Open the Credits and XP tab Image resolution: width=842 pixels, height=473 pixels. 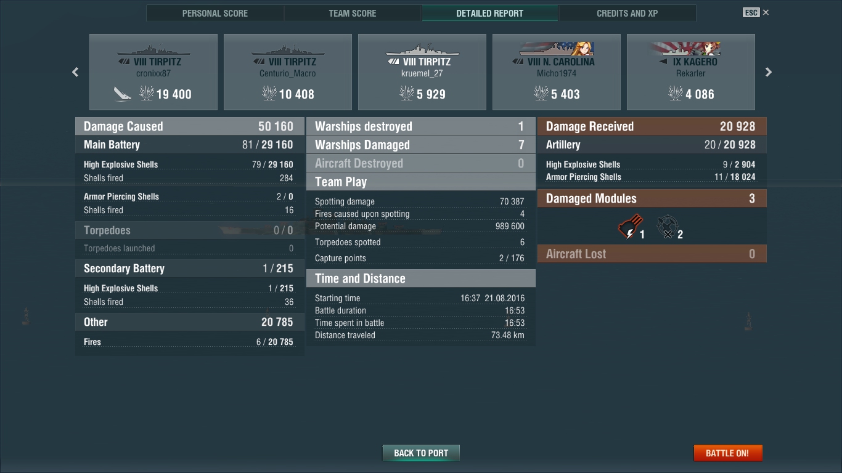point(627,13)
